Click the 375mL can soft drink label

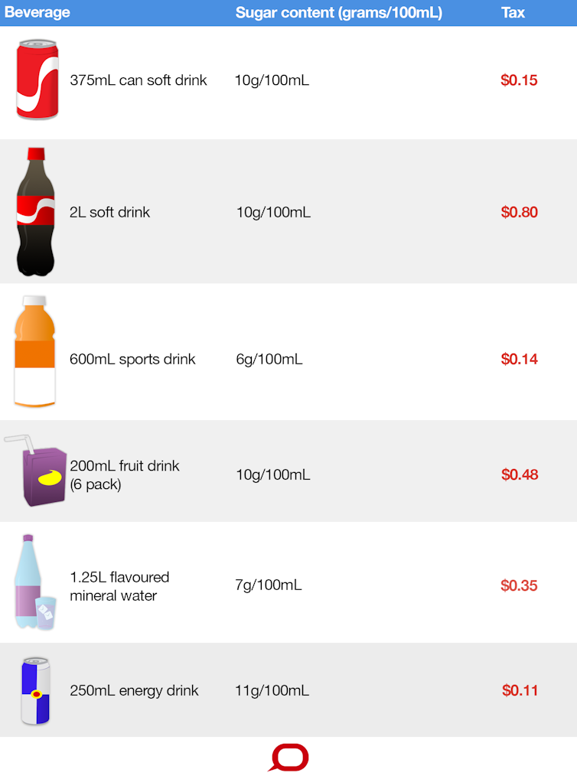pyautogui.click(x=139, y=80)
